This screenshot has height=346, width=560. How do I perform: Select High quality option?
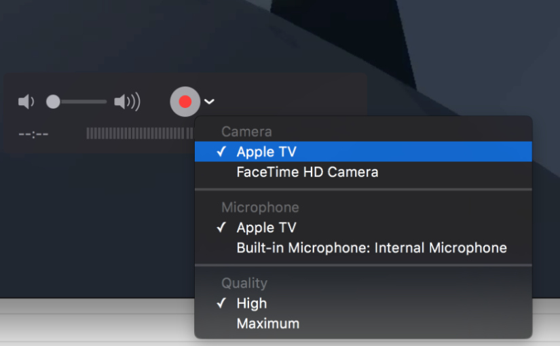click(363, 303)
